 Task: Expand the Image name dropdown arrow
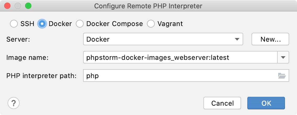(283, 57)
